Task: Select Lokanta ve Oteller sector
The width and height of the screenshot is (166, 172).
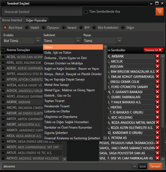Action: coord(73,111)
